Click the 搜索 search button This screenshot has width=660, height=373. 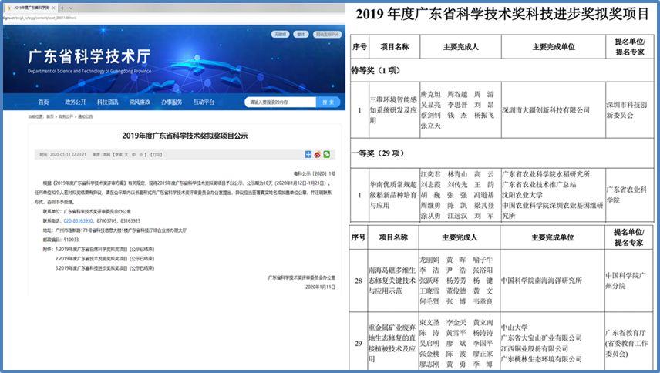pyautogui.click(x=328, y=102)
